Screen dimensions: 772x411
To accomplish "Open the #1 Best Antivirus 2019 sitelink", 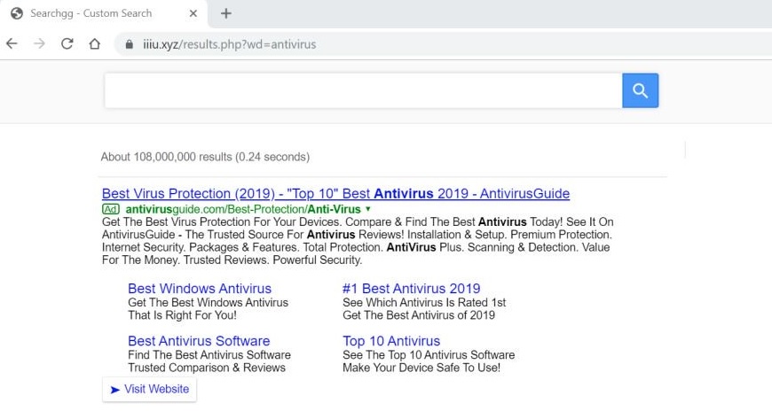I will (411, 288).
